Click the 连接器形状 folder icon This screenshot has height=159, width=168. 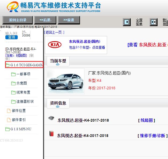13,101
